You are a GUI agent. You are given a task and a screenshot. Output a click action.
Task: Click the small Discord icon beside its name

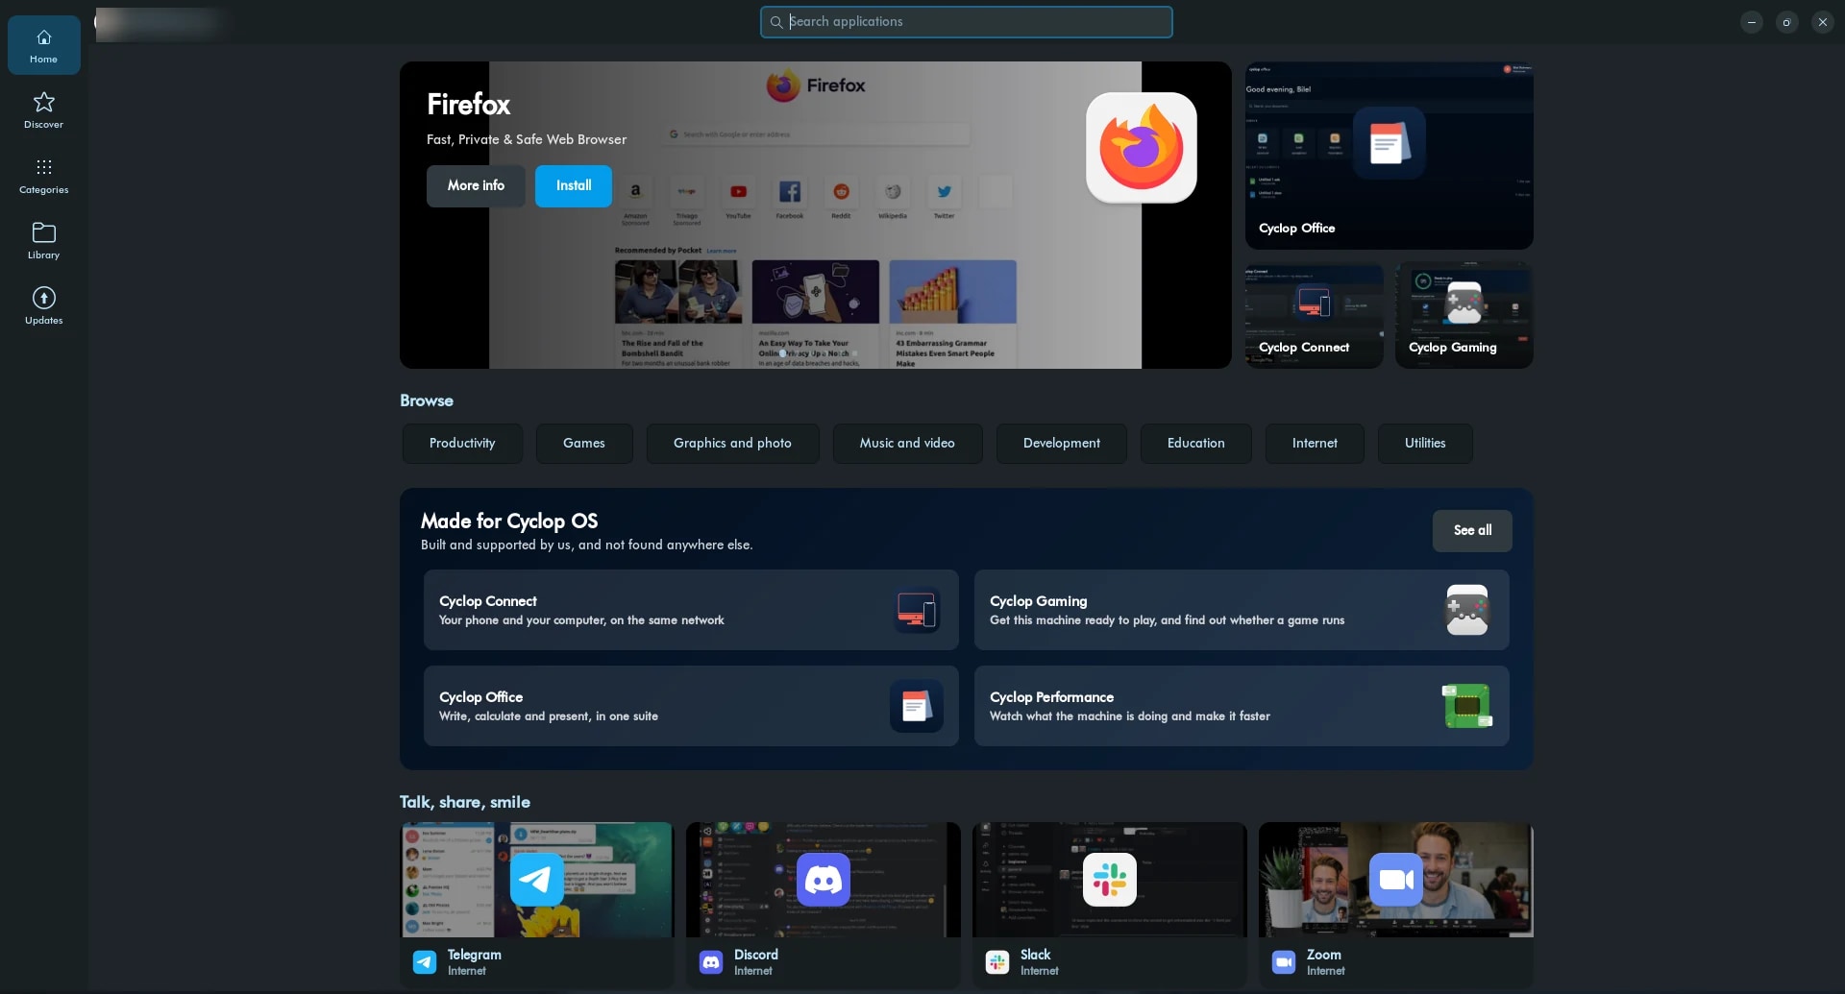click(710, 961)
